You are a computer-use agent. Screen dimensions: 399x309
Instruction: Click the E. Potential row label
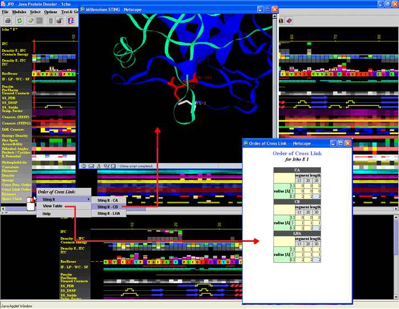pos(11,156)
